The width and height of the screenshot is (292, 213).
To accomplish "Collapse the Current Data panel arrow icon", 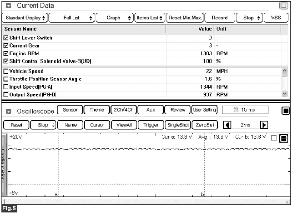I will [9, 6].
